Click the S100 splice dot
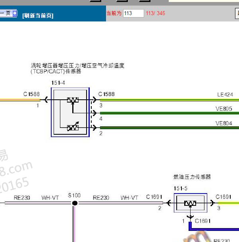 tap(75, 203)
